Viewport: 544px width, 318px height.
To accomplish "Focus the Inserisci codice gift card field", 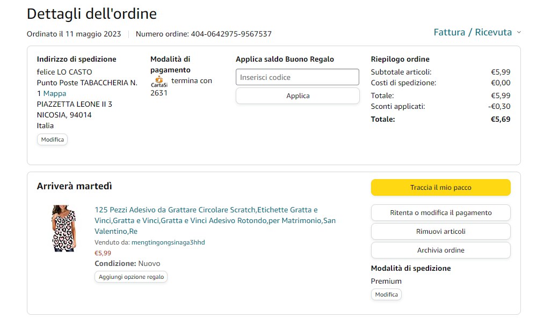I will (x=297, y=77).
